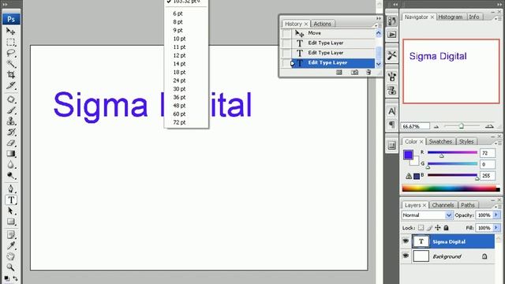Create new snapshot in History panel
The image size is (505, 284).
point(354,73)
